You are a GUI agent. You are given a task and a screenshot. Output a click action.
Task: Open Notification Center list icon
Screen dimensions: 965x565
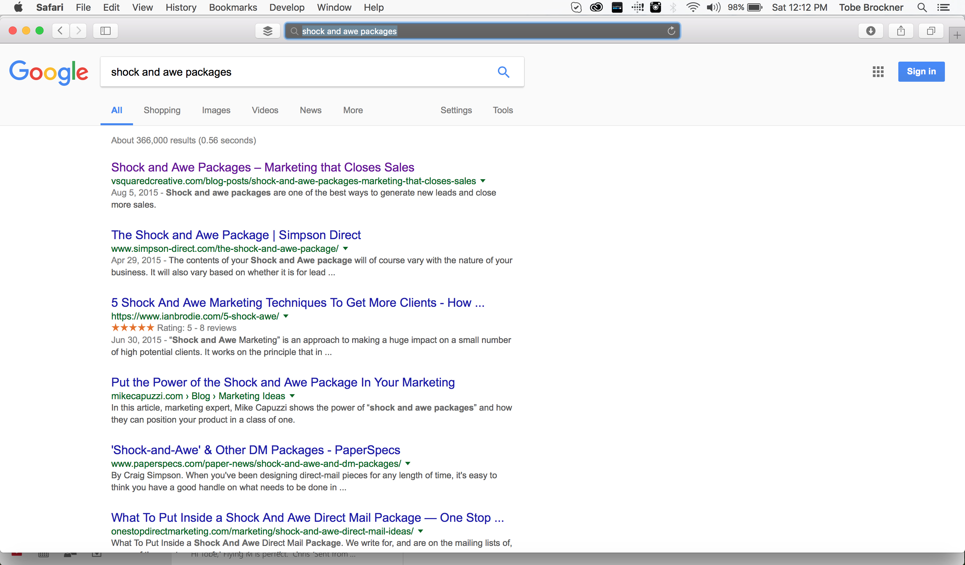pyautogui.click(x=943, y=7)
